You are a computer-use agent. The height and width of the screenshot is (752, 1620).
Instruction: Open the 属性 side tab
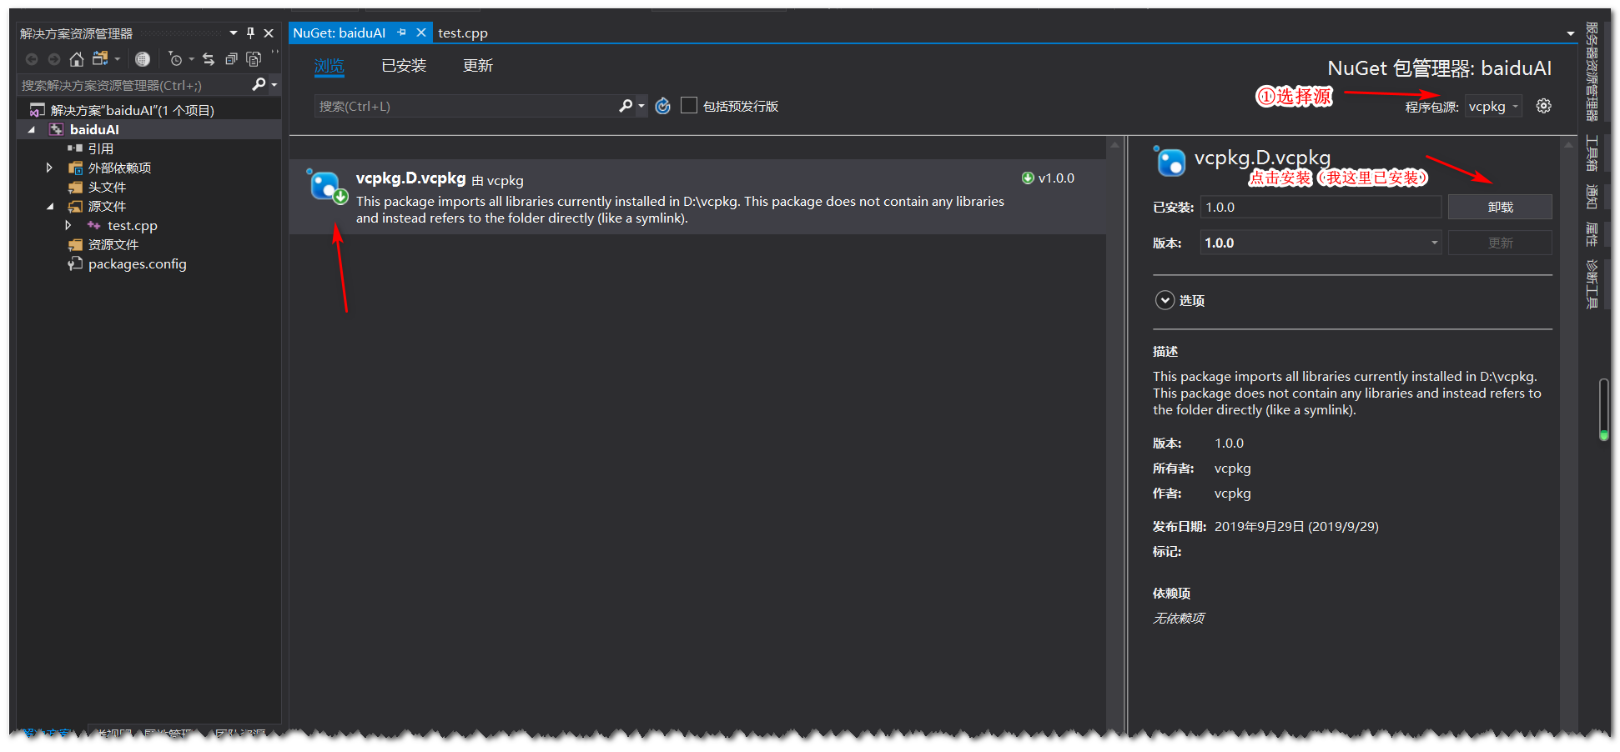1592,234
